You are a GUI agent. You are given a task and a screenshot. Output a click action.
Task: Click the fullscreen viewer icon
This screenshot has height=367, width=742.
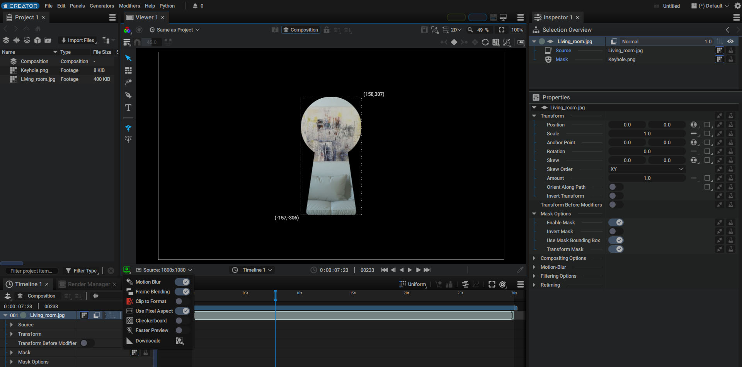[x=502, y=30]
